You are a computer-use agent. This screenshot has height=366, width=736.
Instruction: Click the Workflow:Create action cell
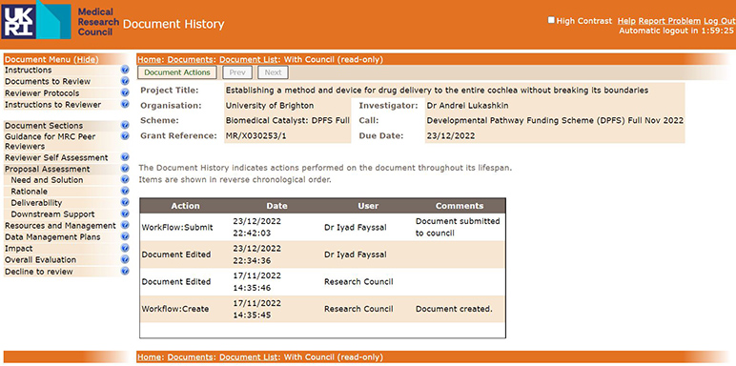coord(175,309)
